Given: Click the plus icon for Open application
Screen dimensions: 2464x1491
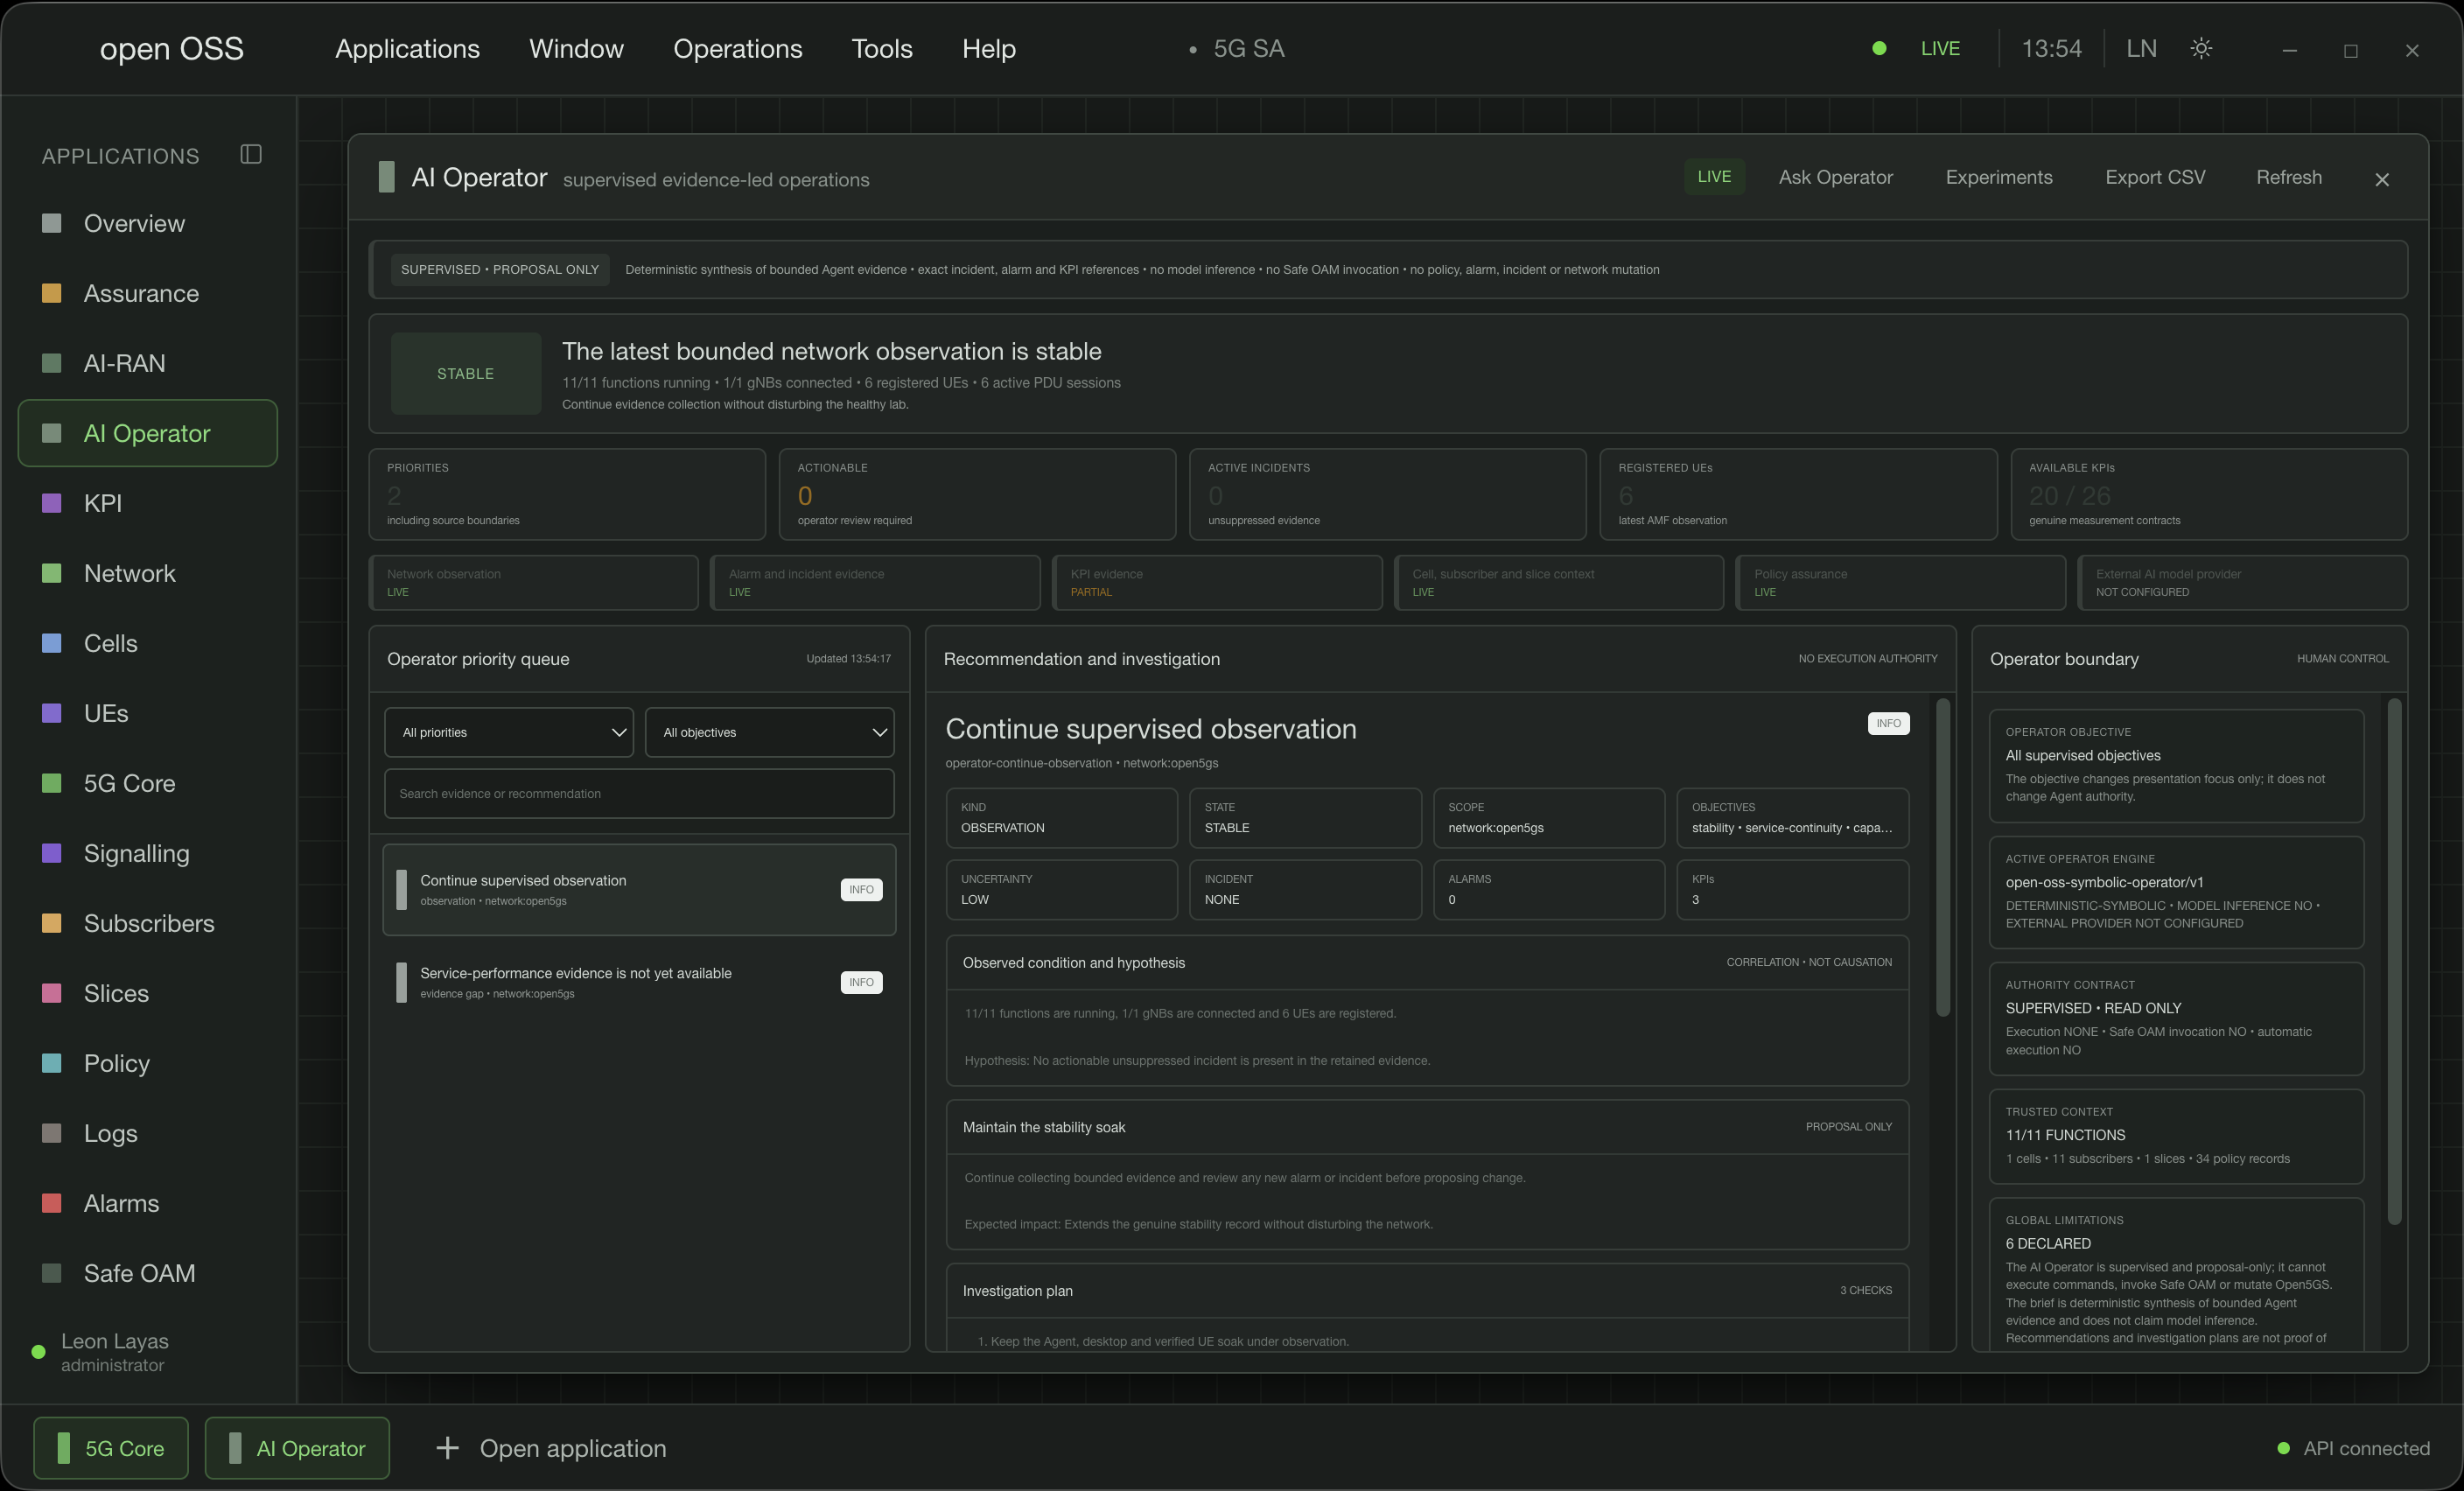Looking at the screenshot, I should click(448, 1448).
